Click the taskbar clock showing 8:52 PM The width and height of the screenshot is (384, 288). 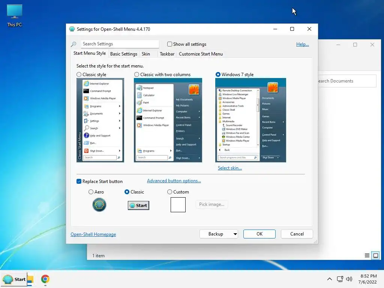coord(367,279)
